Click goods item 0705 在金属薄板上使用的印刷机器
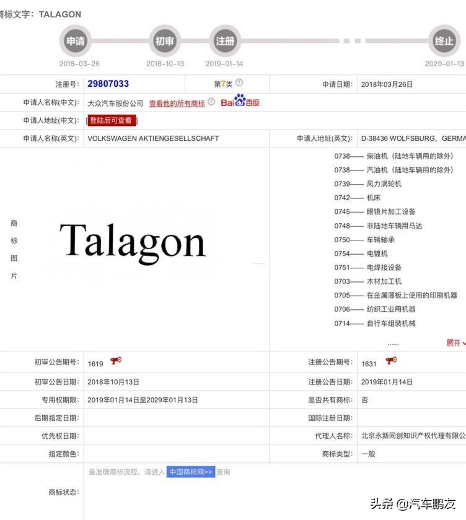 click(x=396, y=295)
